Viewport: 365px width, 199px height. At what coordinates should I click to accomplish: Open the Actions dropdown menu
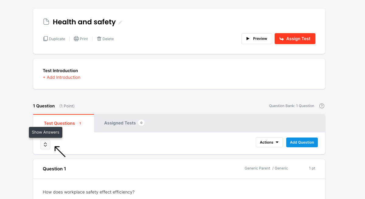coord(269,142)
